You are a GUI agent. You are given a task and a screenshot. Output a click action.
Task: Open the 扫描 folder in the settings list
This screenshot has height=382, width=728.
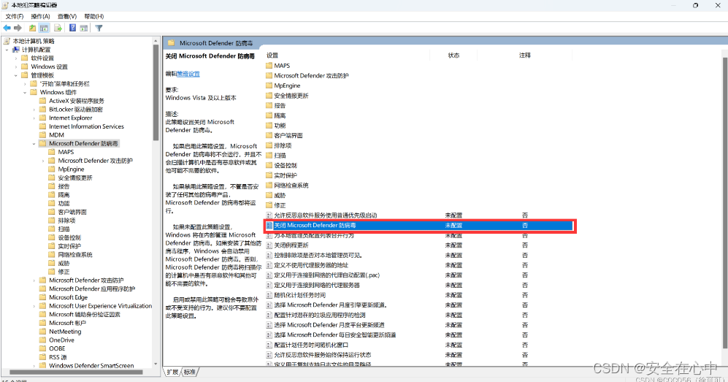280,156
